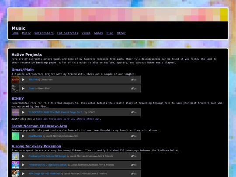Screen dimensions: 236x177
Task: Open Pokésongs Vol. 3a (Just 50 Songs) title link
Action: click(47, 156)
